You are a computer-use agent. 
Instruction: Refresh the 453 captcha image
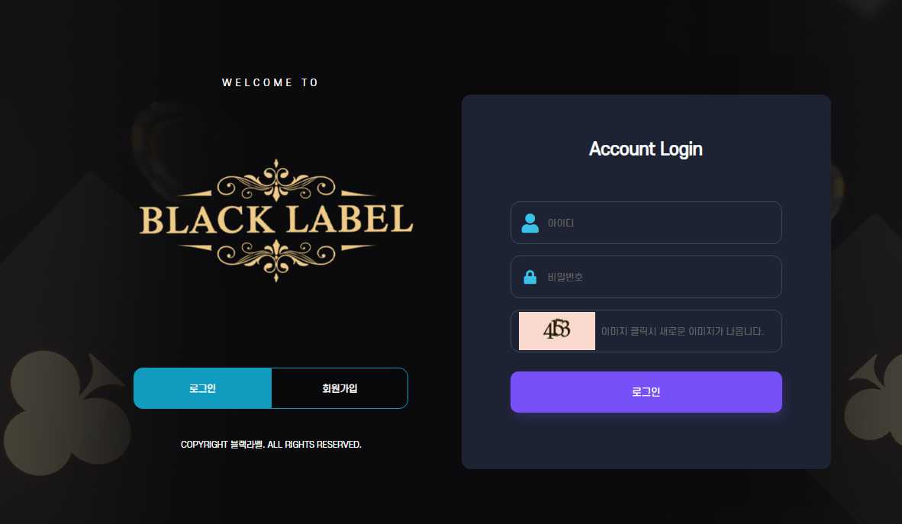557,331
